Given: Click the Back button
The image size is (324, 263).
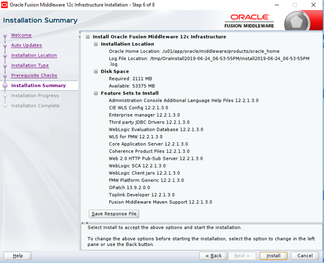Looking at the screenshot, I should pyautogui.click(x=213, y=256).
